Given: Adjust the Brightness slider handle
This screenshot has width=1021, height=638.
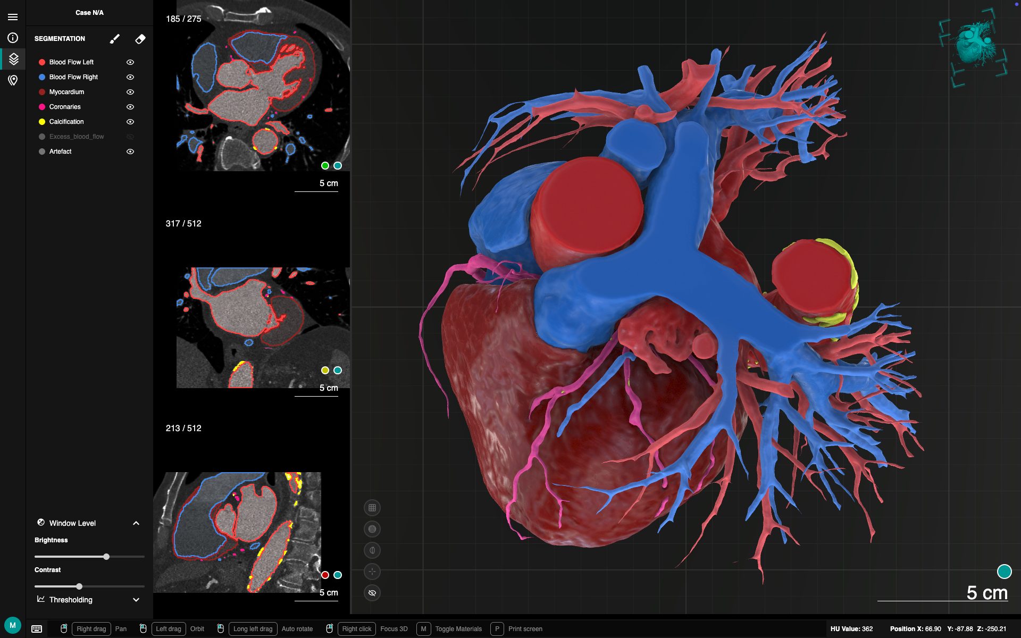Looking at the screenshot, I should [x=106, y=557].
